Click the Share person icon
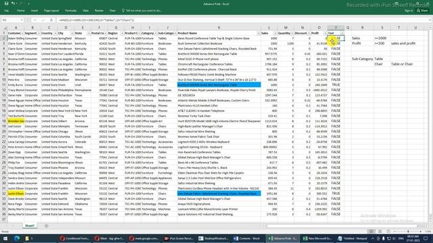 [x=418, y=11]
